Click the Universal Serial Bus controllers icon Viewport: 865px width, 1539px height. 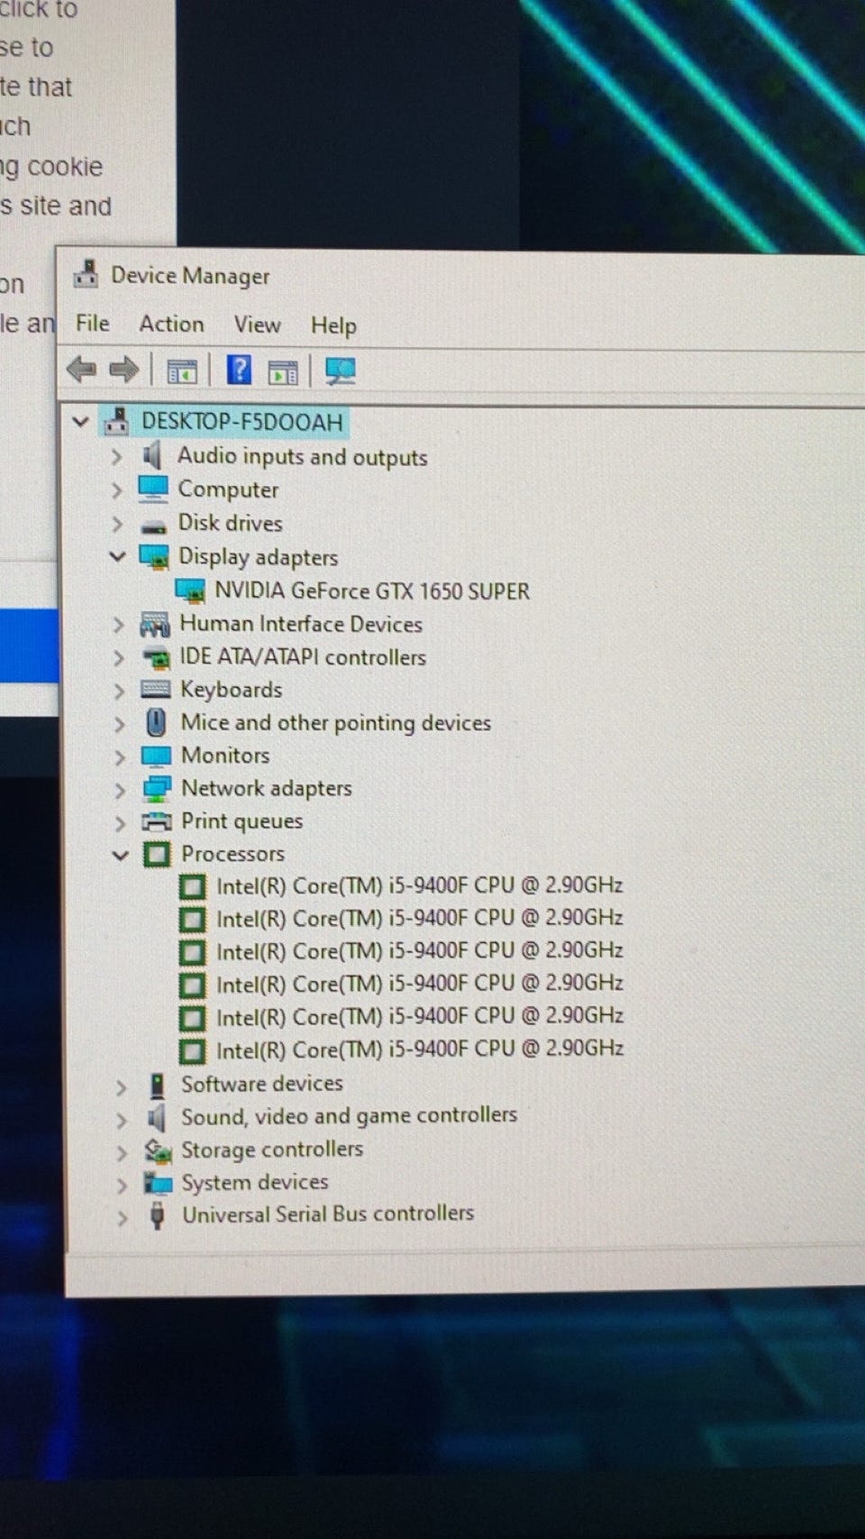pyautogui.click(x=158, y=1215)
